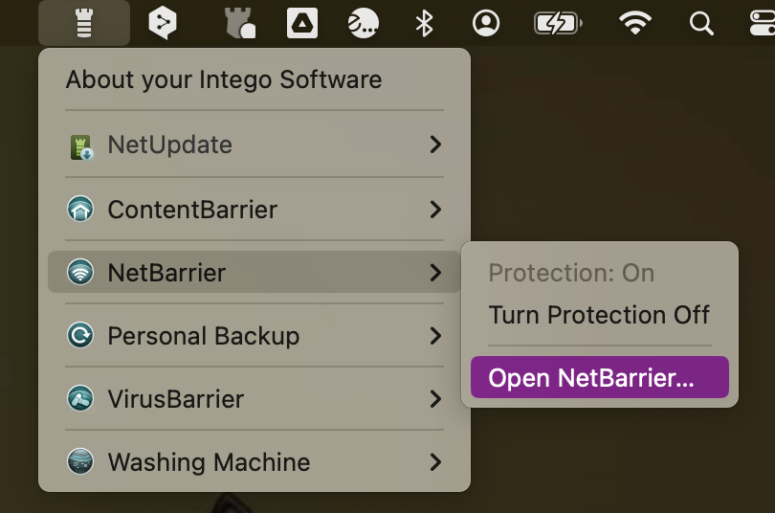
Task: Expand the Personal Backup submenu chevron
Action: coord(435,336)
